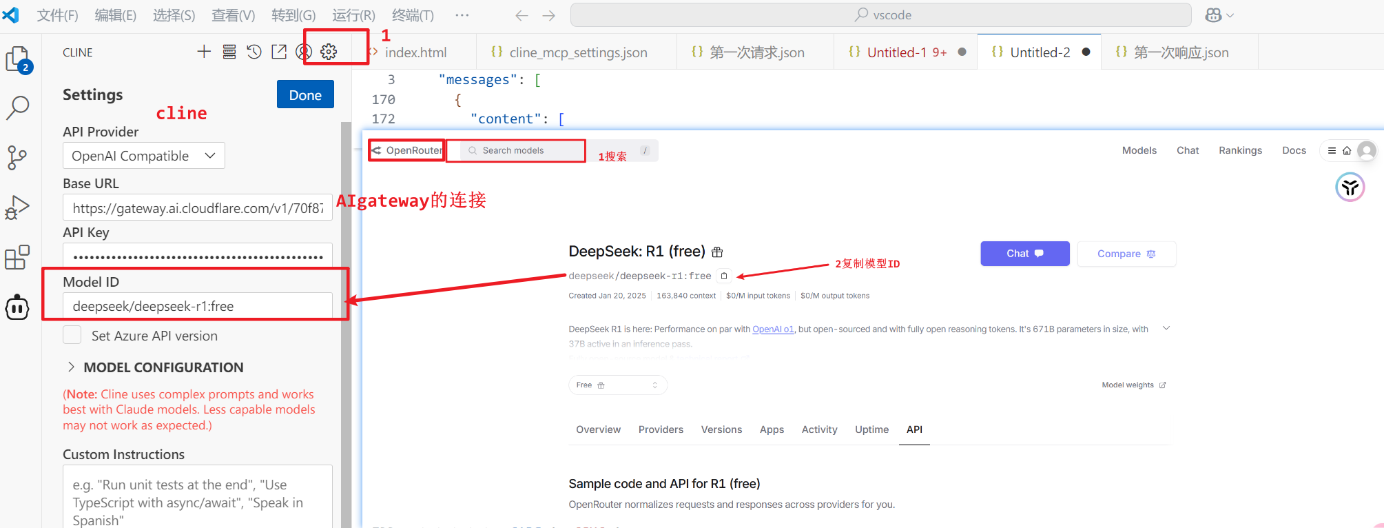
Task: Click the Compare button
Action: click(x=1126, y=254)
